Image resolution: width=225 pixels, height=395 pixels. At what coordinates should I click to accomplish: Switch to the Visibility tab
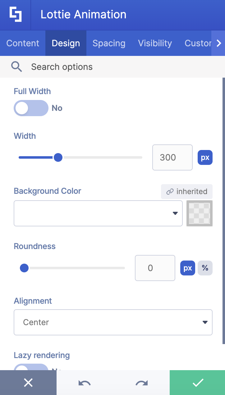[155, 43]
